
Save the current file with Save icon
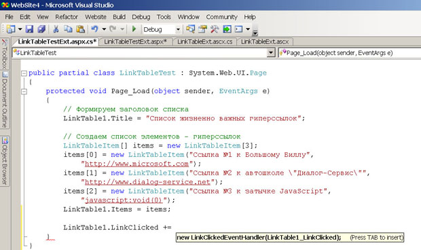click(x=29, y=29)
